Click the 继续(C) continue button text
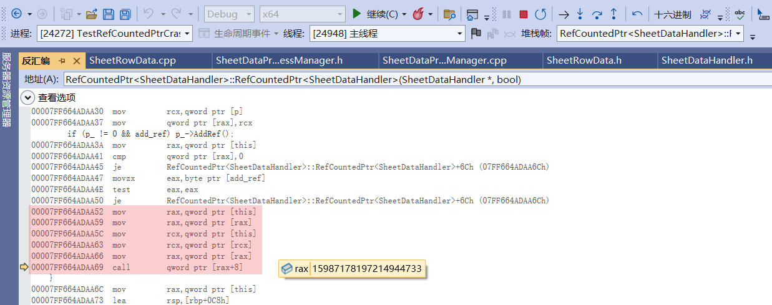Screen dimensions: 772x305 (382, 14)
